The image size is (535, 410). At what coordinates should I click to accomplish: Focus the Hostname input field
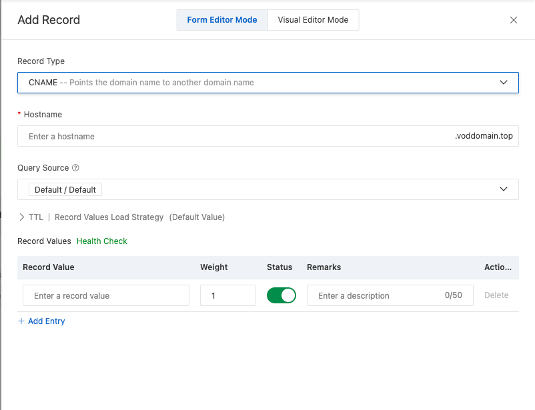(x=233, y=137)
